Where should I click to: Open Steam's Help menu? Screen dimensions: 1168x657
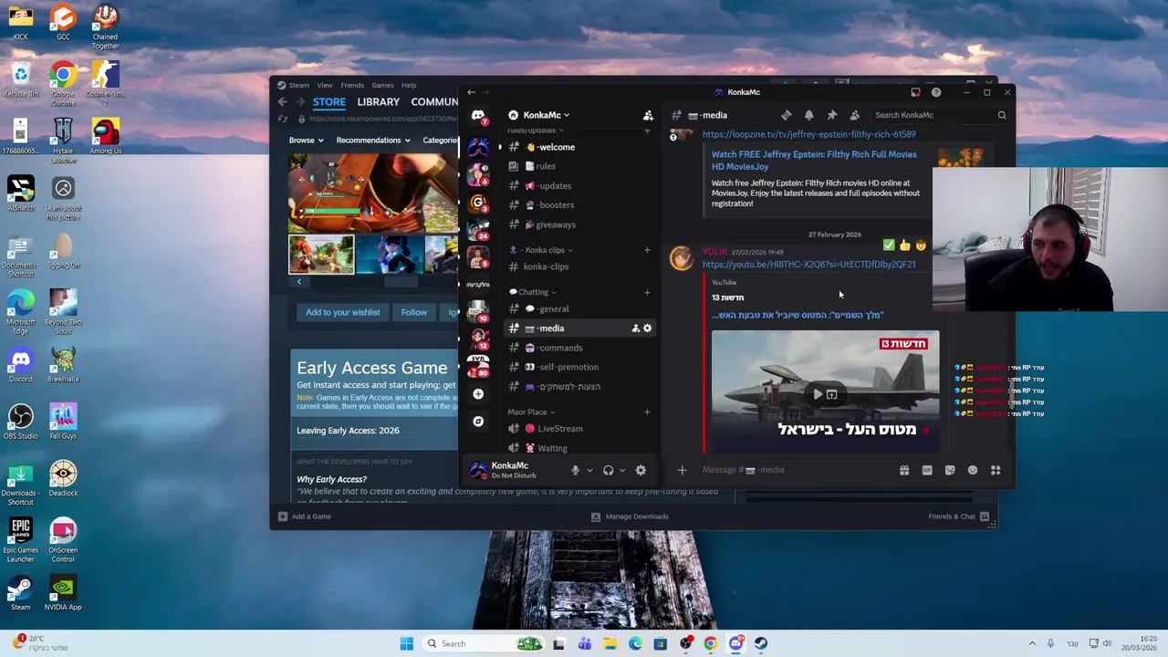(x=409, y=85)
